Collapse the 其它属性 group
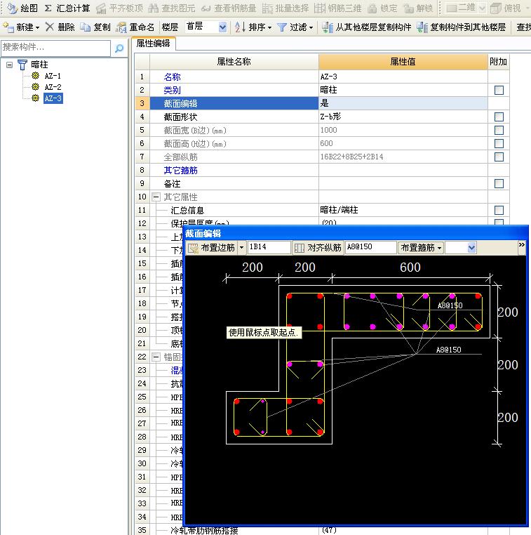The height and width of the screenshot is (535, 531). click(156, 197)
